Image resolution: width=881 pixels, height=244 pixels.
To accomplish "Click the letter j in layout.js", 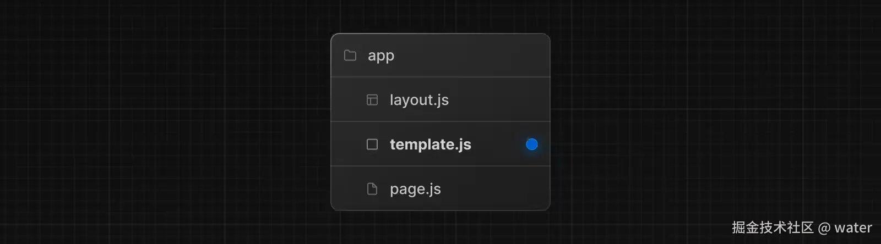I will point(438,101).
